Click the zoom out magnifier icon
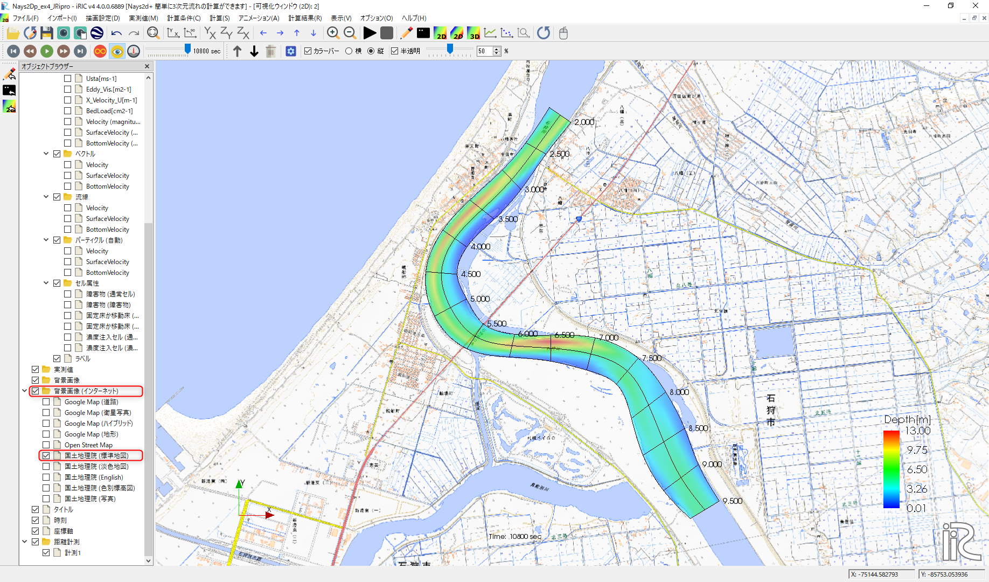Screen dimensions: 989x582 pyautogui.click(x=350, y=33)
